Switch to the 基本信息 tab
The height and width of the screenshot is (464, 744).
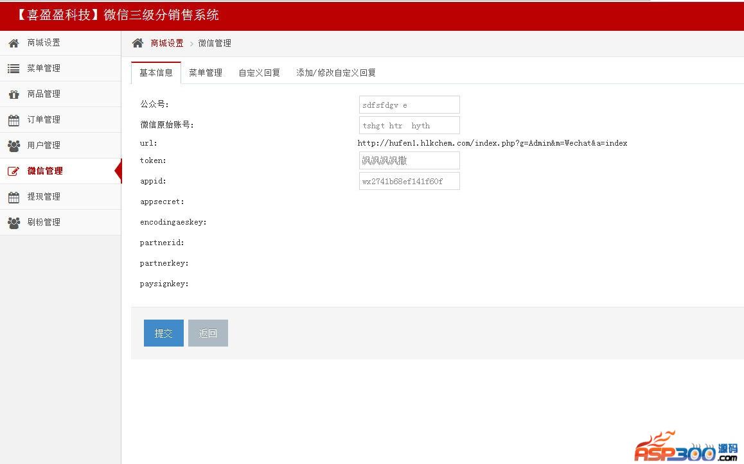pos(156,73)
